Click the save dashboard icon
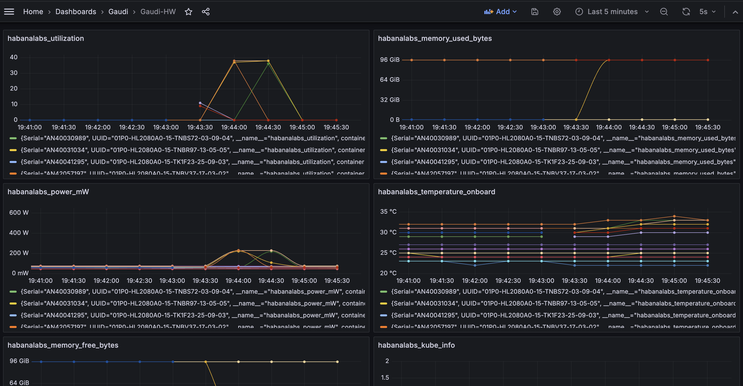Screen dimensions: 743x386 tap(535, 12)
